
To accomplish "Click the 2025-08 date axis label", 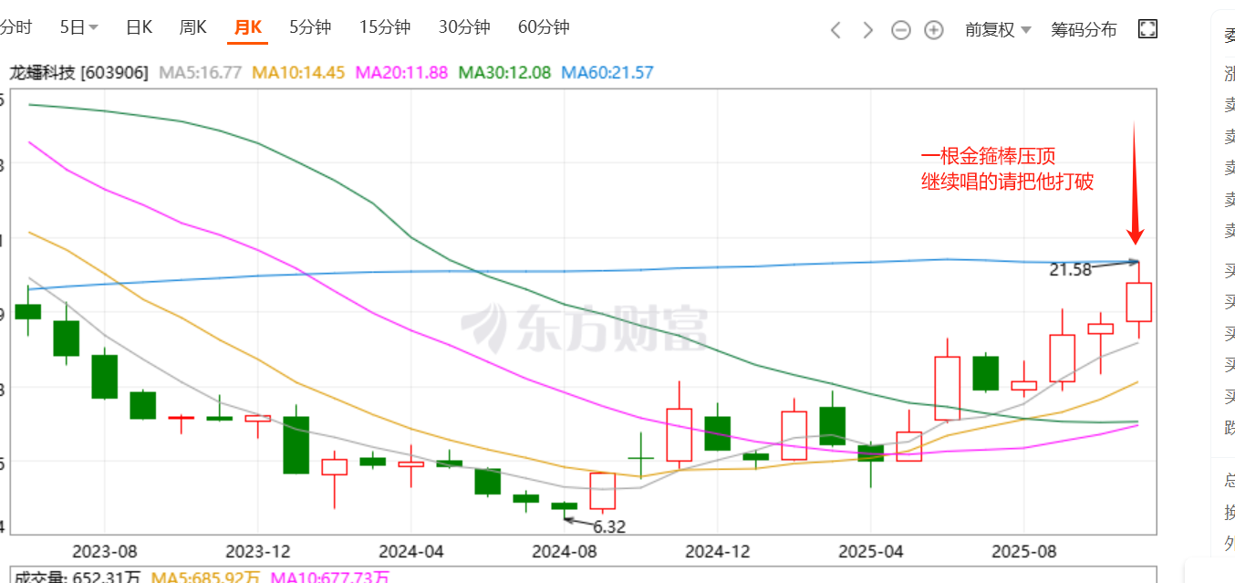I will point(1024,552).
